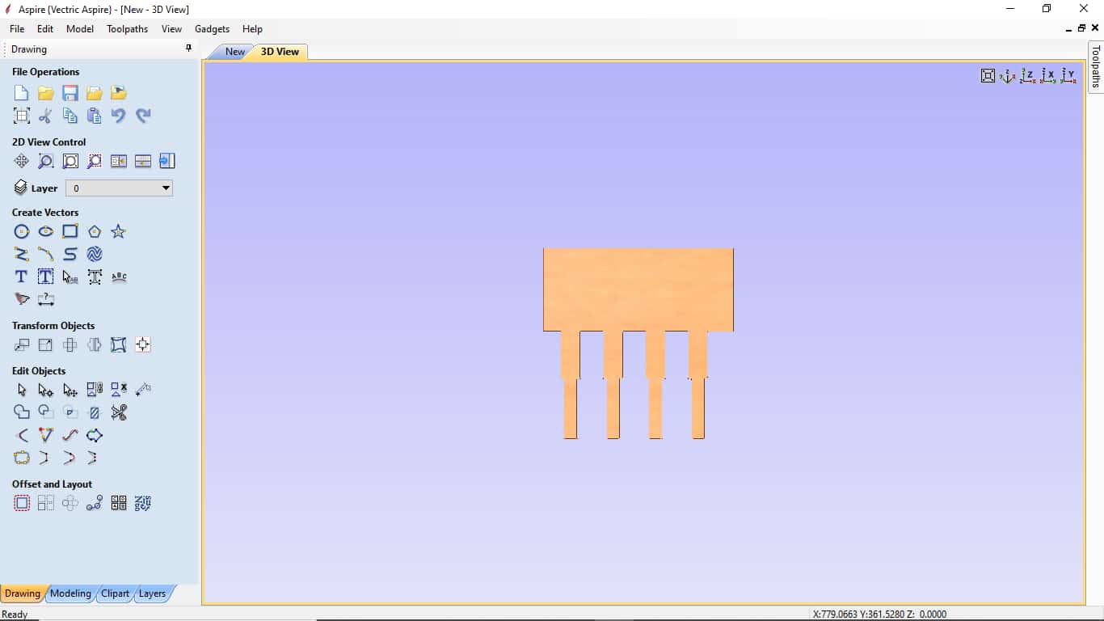Undo the last action arrow
The height and width of the screenshot is (621, 1104).
[119, 116]
